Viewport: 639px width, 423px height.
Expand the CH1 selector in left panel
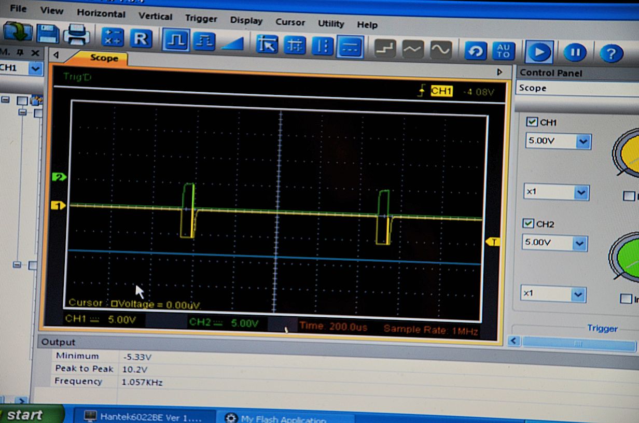[x=35, y=68]
